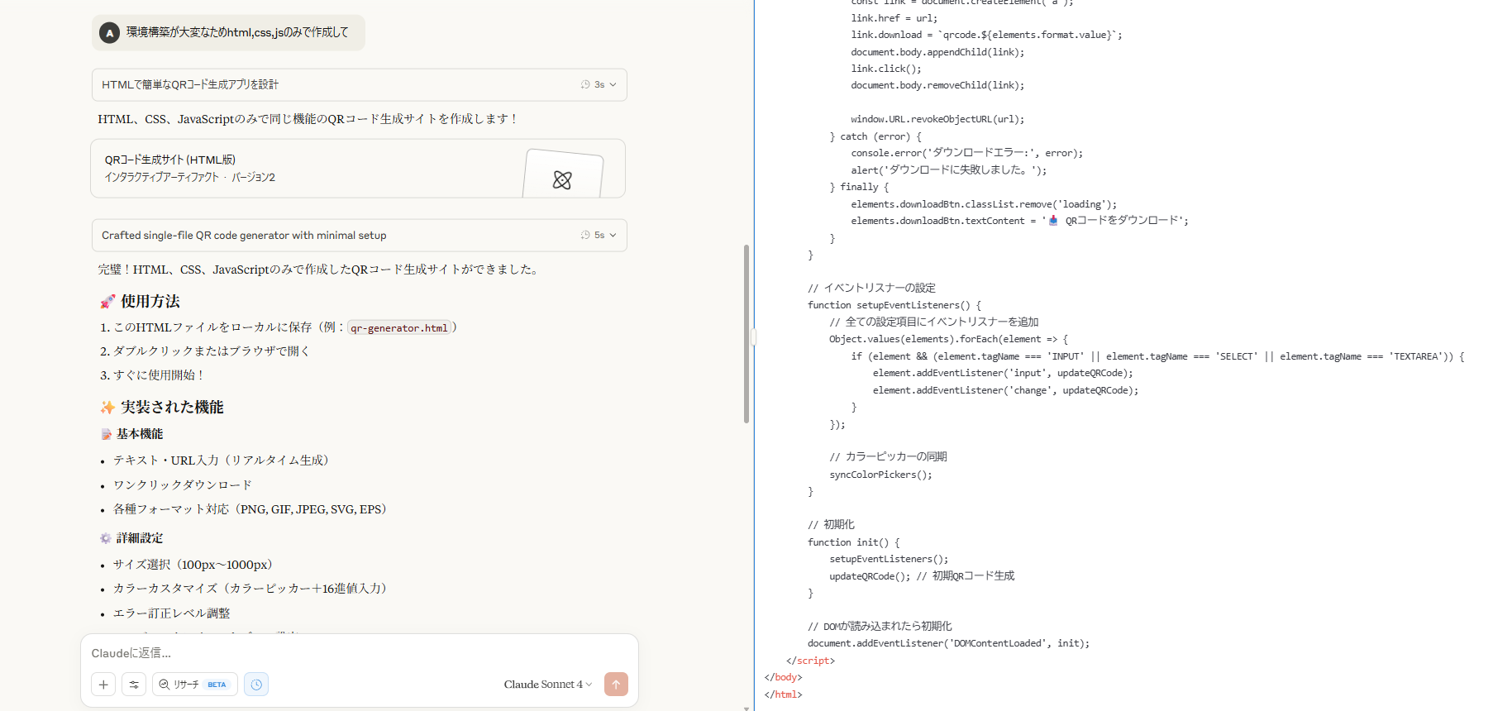Send message with the orange arrow button
Viewport: 1493px width, 711px height.
coord(616,685)
